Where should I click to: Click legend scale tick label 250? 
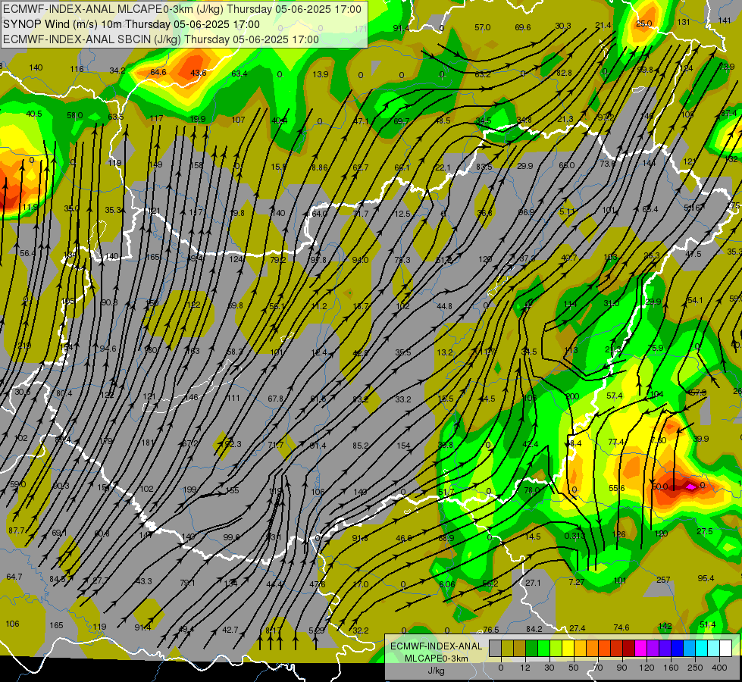[x=695, y=668]
